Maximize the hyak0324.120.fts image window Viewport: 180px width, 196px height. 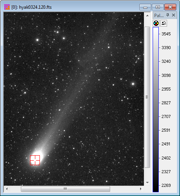(x=158, y=7)
